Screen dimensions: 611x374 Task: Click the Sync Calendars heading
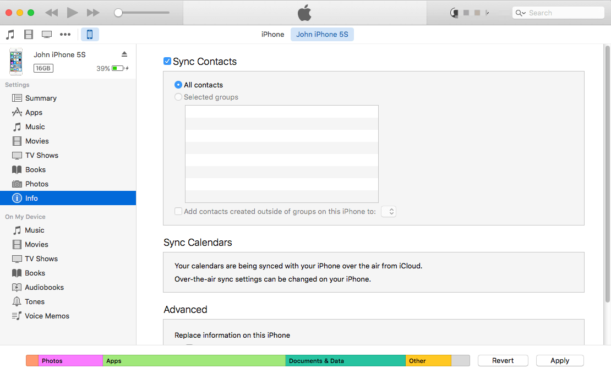point(198,243)
